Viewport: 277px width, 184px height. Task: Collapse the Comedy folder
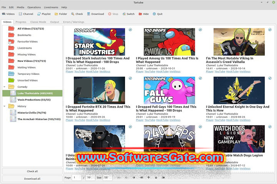click(x=4, y=87)
